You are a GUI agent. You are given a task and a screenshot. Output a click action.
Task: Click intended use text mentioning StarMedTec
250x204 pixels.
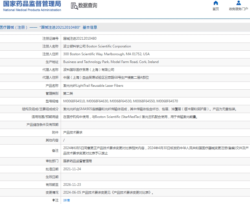coord(130,117)
